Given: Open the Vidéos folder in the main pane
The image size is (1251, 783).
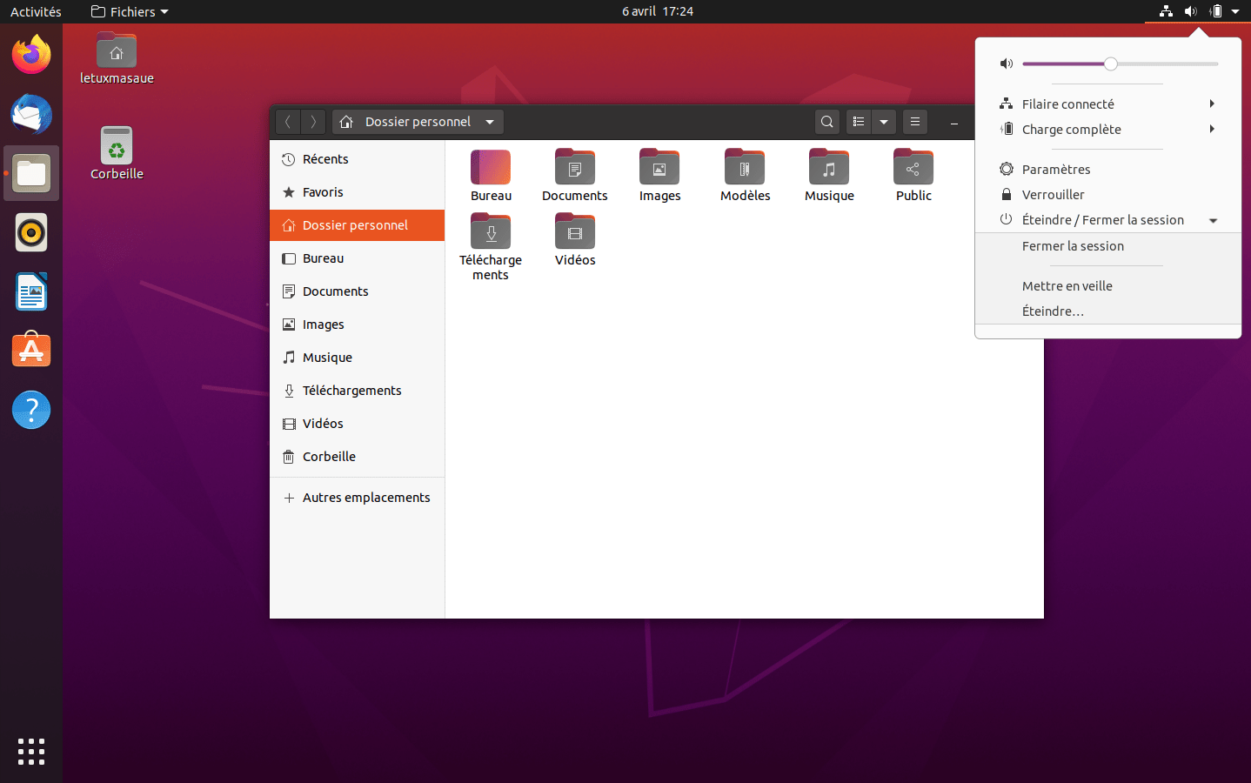Looking at the screenshot, I should pos(575,232).
